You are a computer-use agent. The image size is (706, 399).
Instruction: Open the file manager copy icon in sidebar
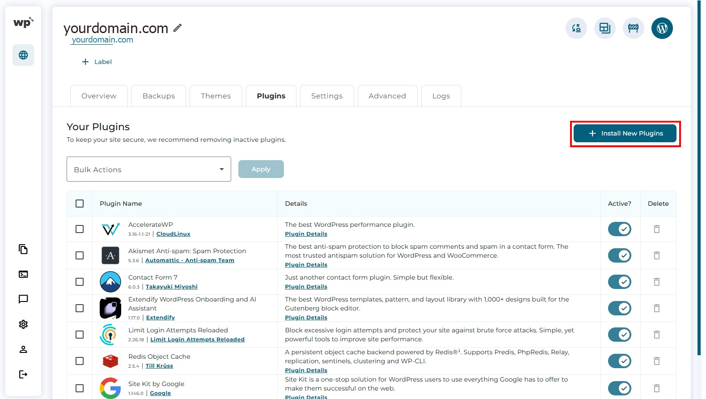click(x=23, y=249)
